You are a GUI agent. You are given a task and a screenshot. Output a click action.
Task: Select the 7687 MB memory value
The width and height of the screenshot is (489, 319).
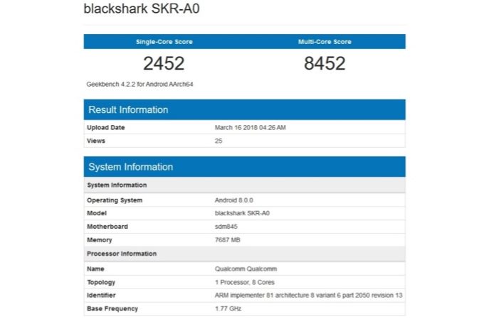[228, 240]
